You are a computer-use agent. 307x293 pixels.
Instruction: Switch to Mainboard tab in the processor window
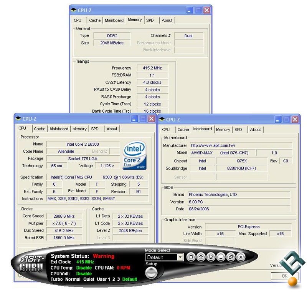(x=59, y=129)
